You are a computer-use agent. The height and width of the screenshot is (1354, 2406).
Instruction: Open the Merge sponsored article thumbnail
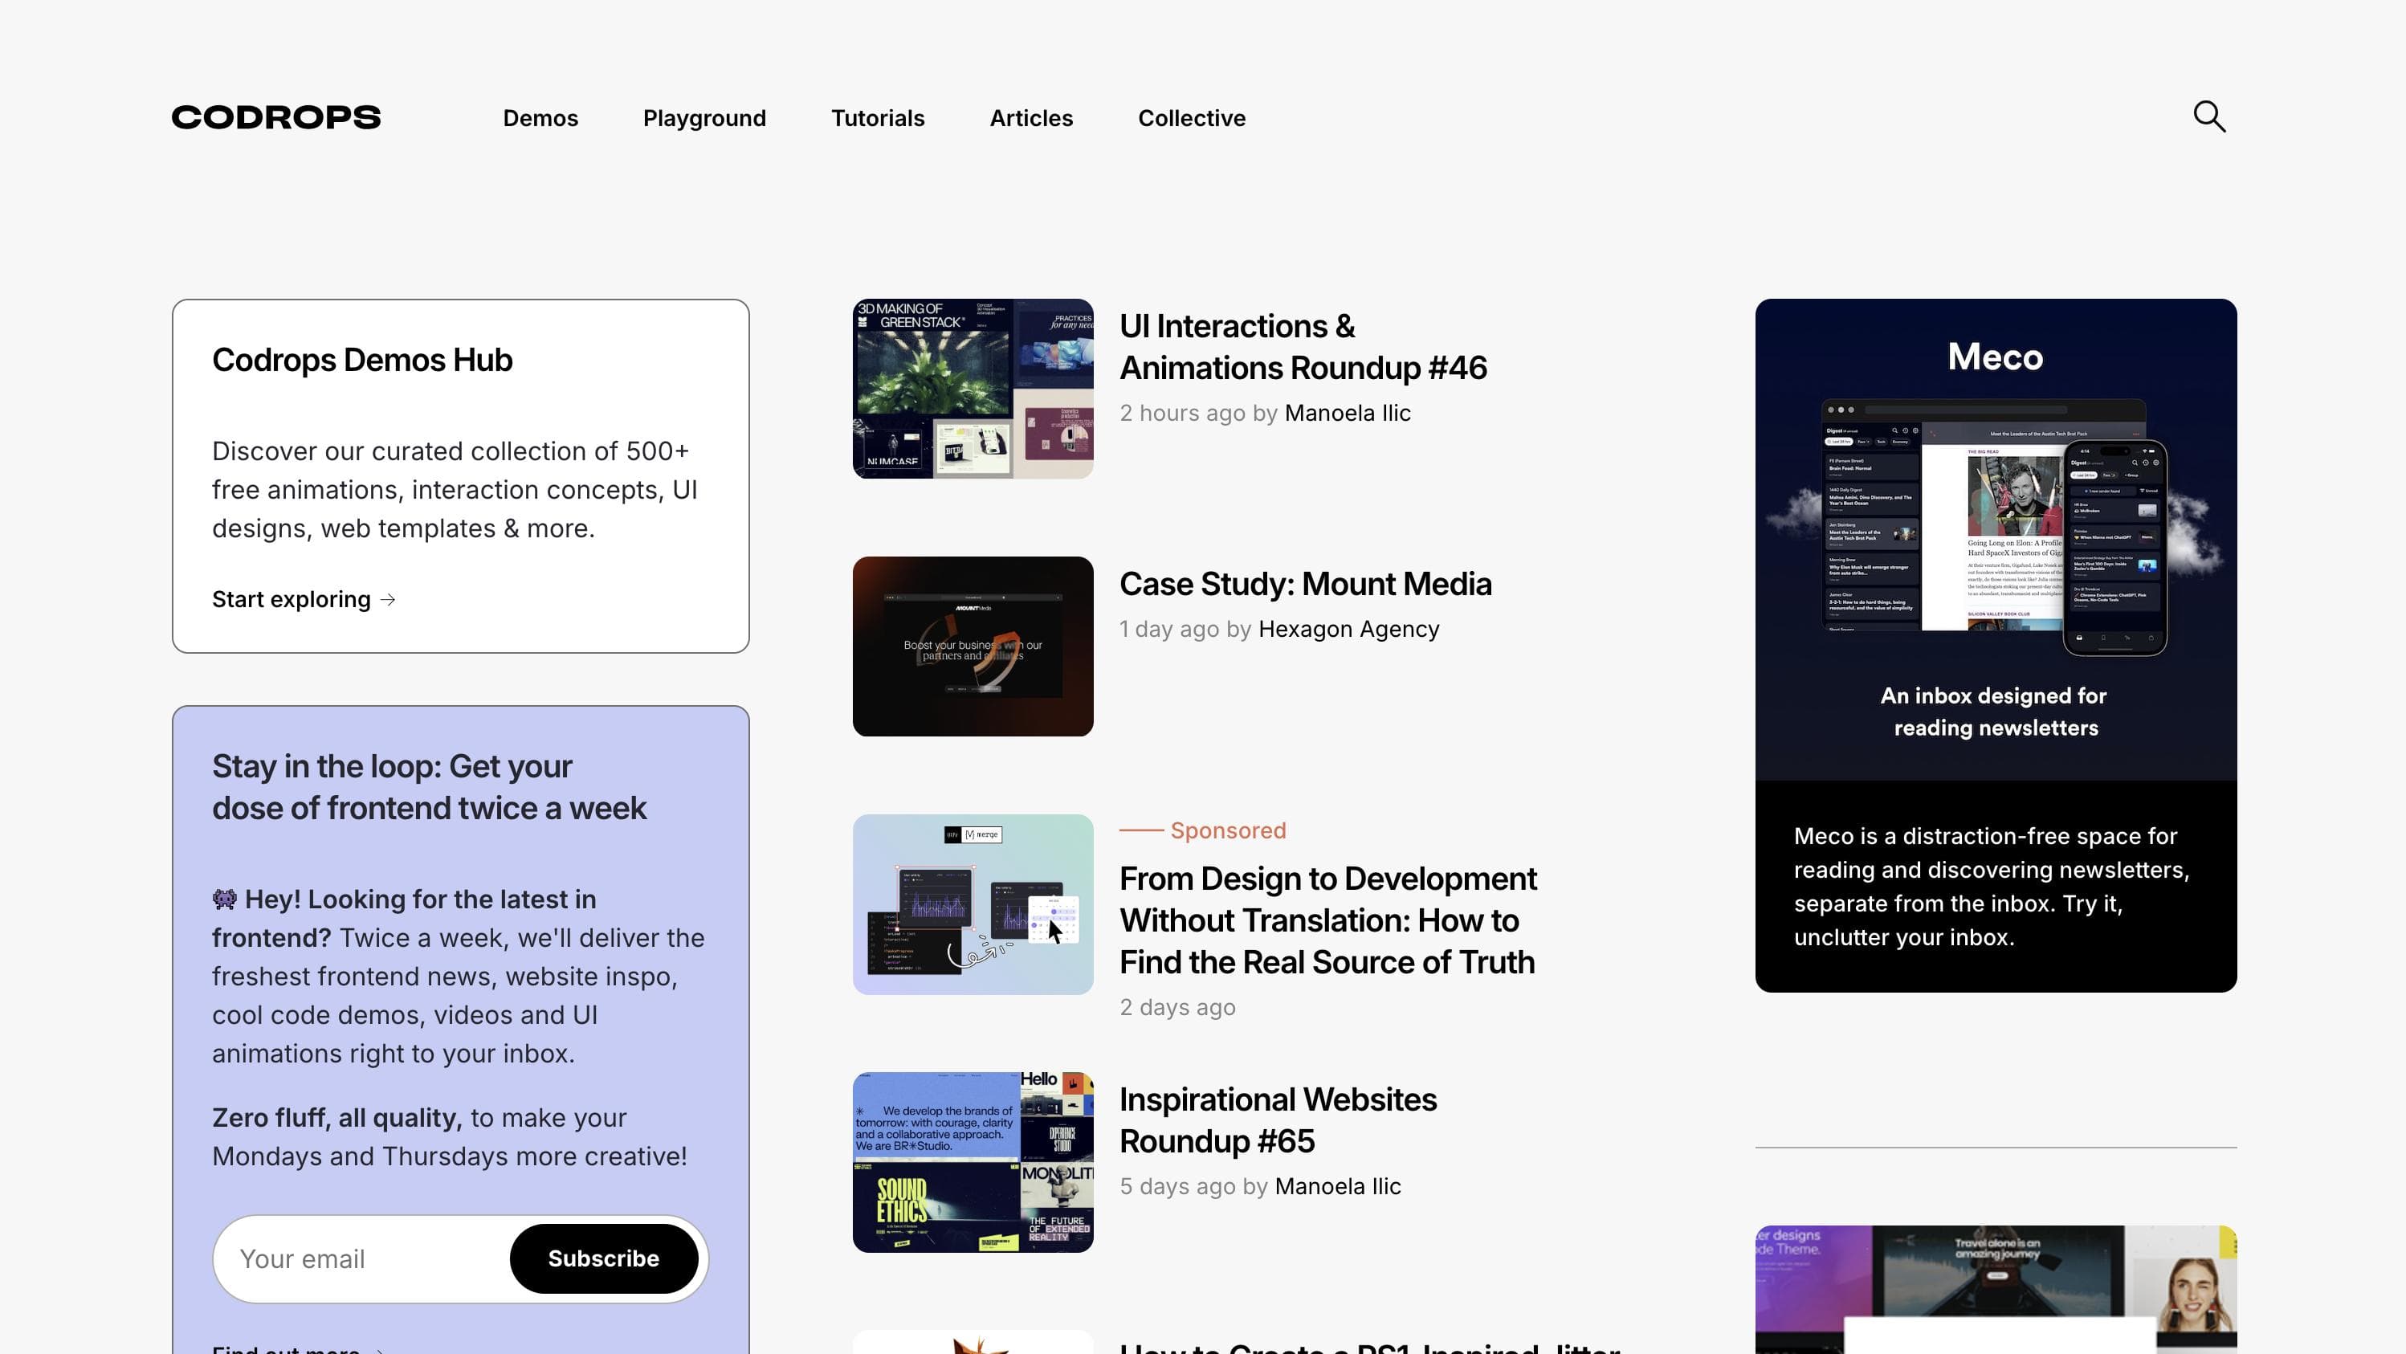[973, 904]
